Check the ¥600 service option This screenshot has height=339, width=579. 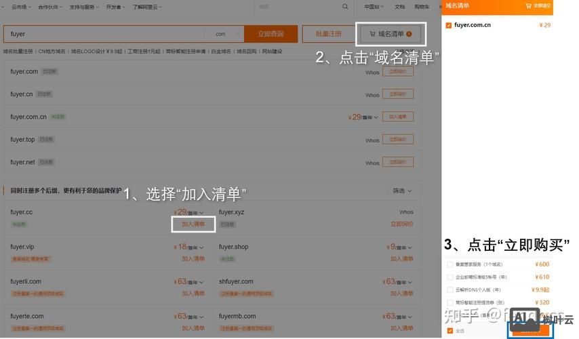click(450, 264)
